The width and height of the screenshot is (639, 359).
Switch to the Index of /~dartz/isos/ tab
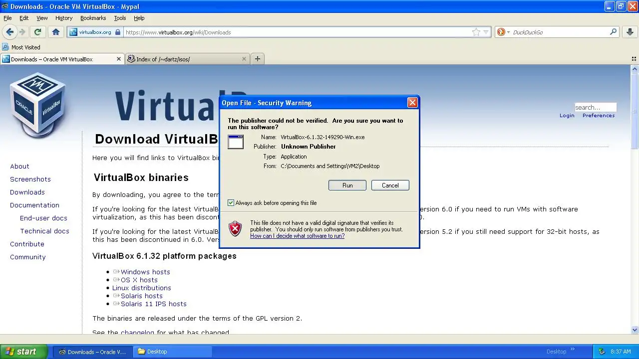tap(187, 59)
